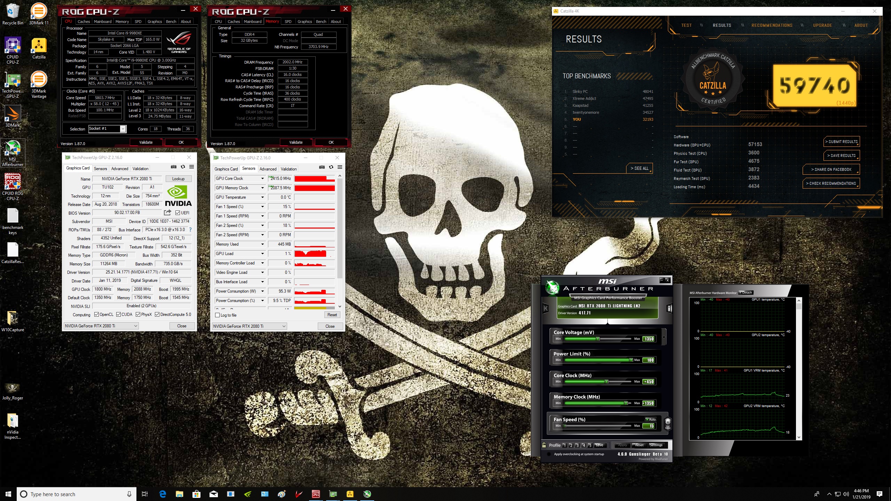The image size is (891, 501).
Task: Click the Afterburner Kombustor K button
Action: point(545,308)
